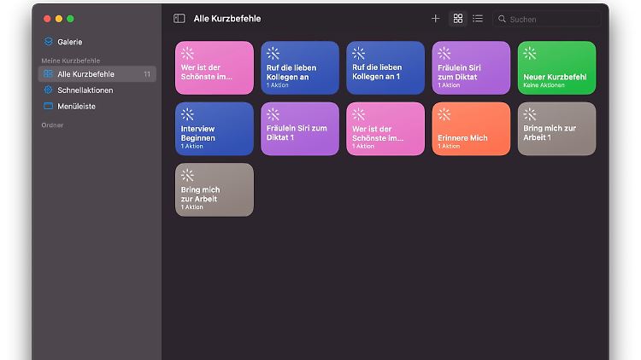Click the Galerie stack icon
This screenshot has height=360, width=641.
(x=49, y=42)
